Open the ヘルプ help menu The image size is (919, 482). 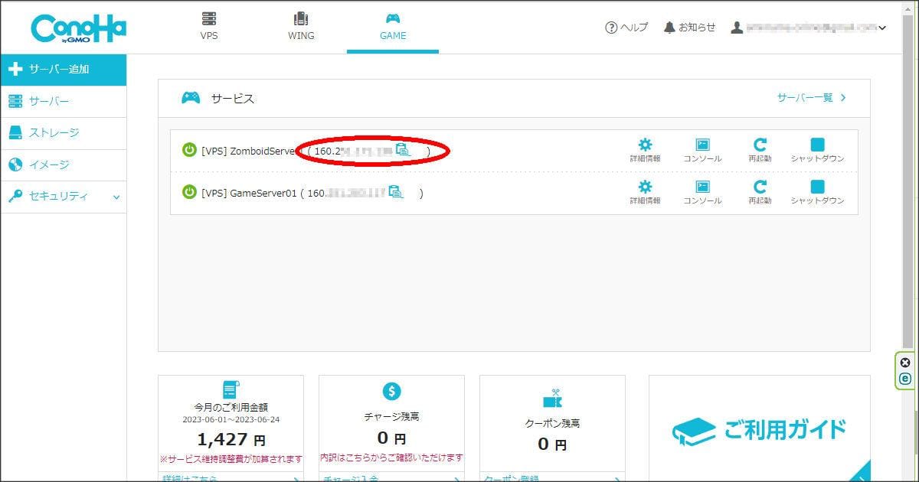pos(626,28)
